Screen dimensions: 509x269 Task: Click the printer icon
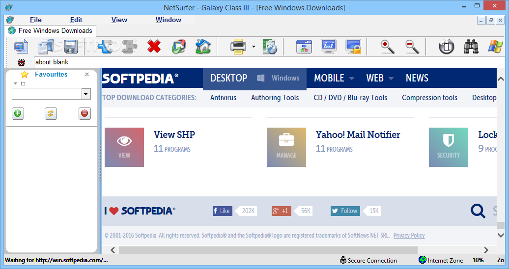coord(238,47)
